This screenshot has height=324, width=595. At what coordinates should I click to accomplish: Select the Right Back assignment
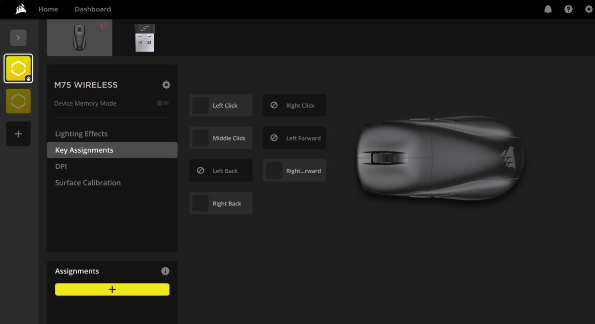coord(221,203)
